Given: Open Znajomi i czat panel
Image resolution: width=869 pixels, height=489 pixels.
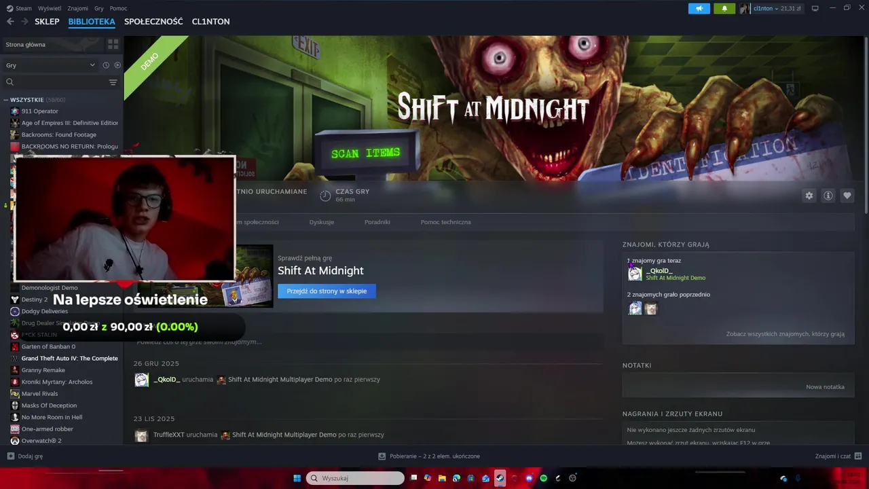Looking at the screenshot, I should coord(838,456).
